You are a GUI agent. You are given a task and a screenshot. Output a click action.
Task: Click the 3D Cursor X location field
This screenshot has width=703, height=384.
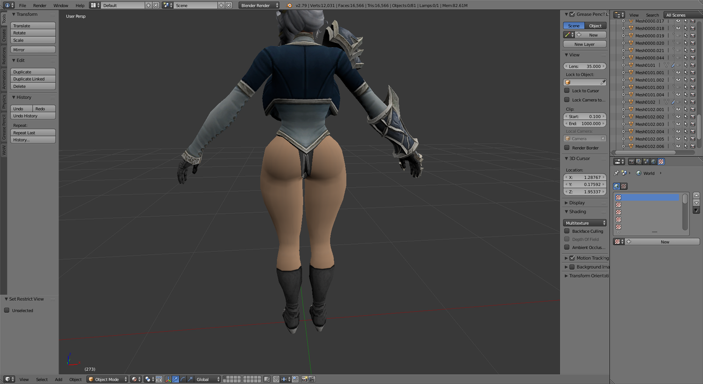click(585, 177)
